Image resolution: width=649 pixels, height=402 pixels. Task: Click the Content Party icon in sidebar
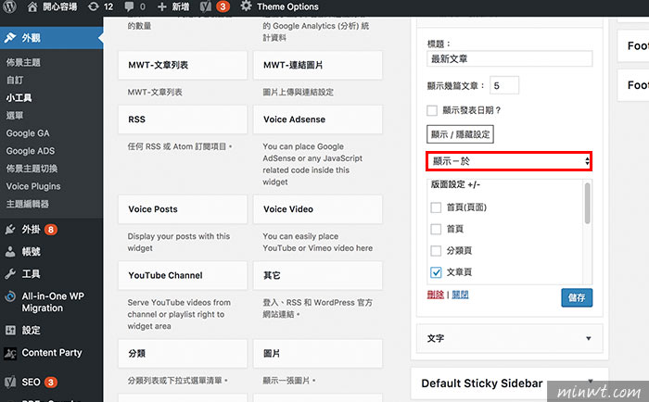coord(10,353)
